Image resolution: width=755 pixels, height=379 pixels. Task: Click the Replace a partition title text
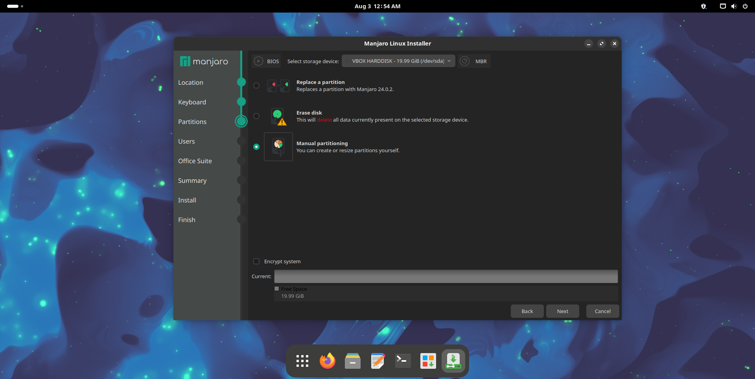[x=320, y=82]
